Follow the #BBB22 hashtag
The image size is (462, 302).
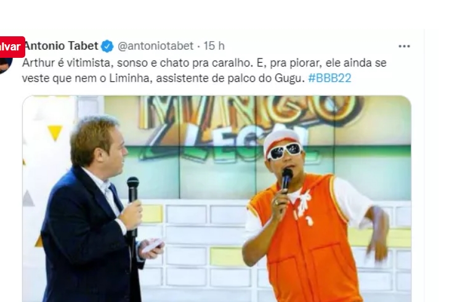[x=330, y=78]
